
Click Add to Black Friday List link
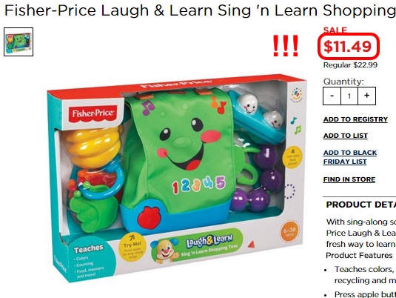pyautogui.click(x=350, y=157)
